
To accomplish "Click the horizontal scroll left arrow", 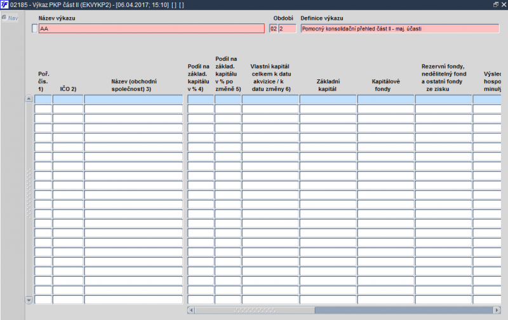I will 191,310.
